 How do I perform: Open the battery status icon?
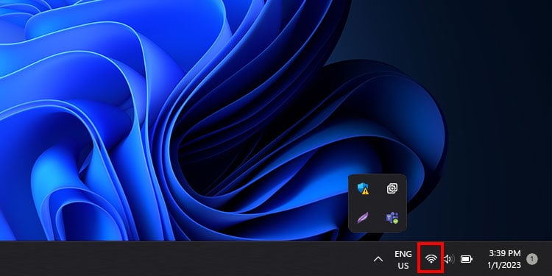point(467,259)
